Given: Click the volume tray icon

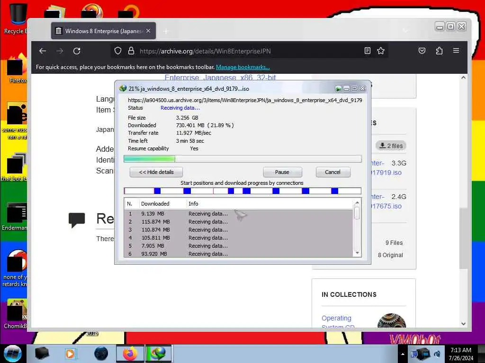Looking at the screenshot, I should coord(437,354).
